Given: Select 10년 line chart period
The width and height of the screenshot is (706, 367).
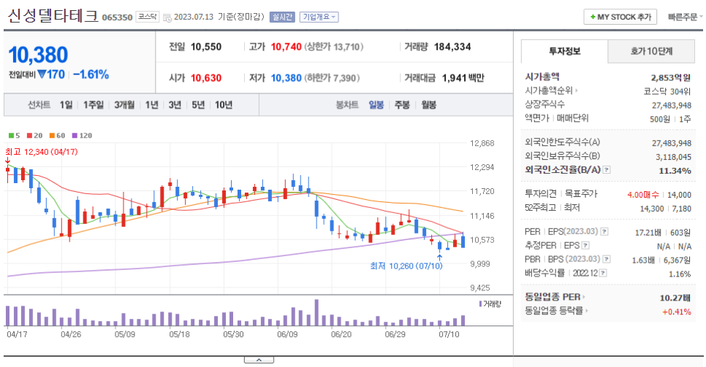Looking at the screenshot, I should 224,105.
